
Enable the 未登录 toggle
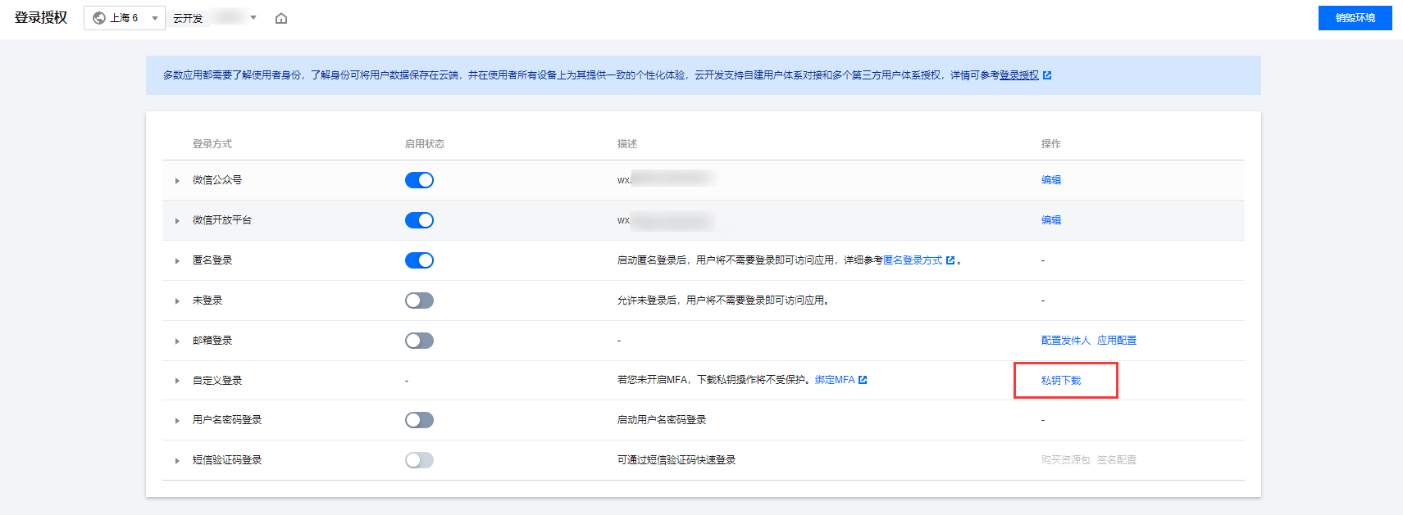pos(419,300)
